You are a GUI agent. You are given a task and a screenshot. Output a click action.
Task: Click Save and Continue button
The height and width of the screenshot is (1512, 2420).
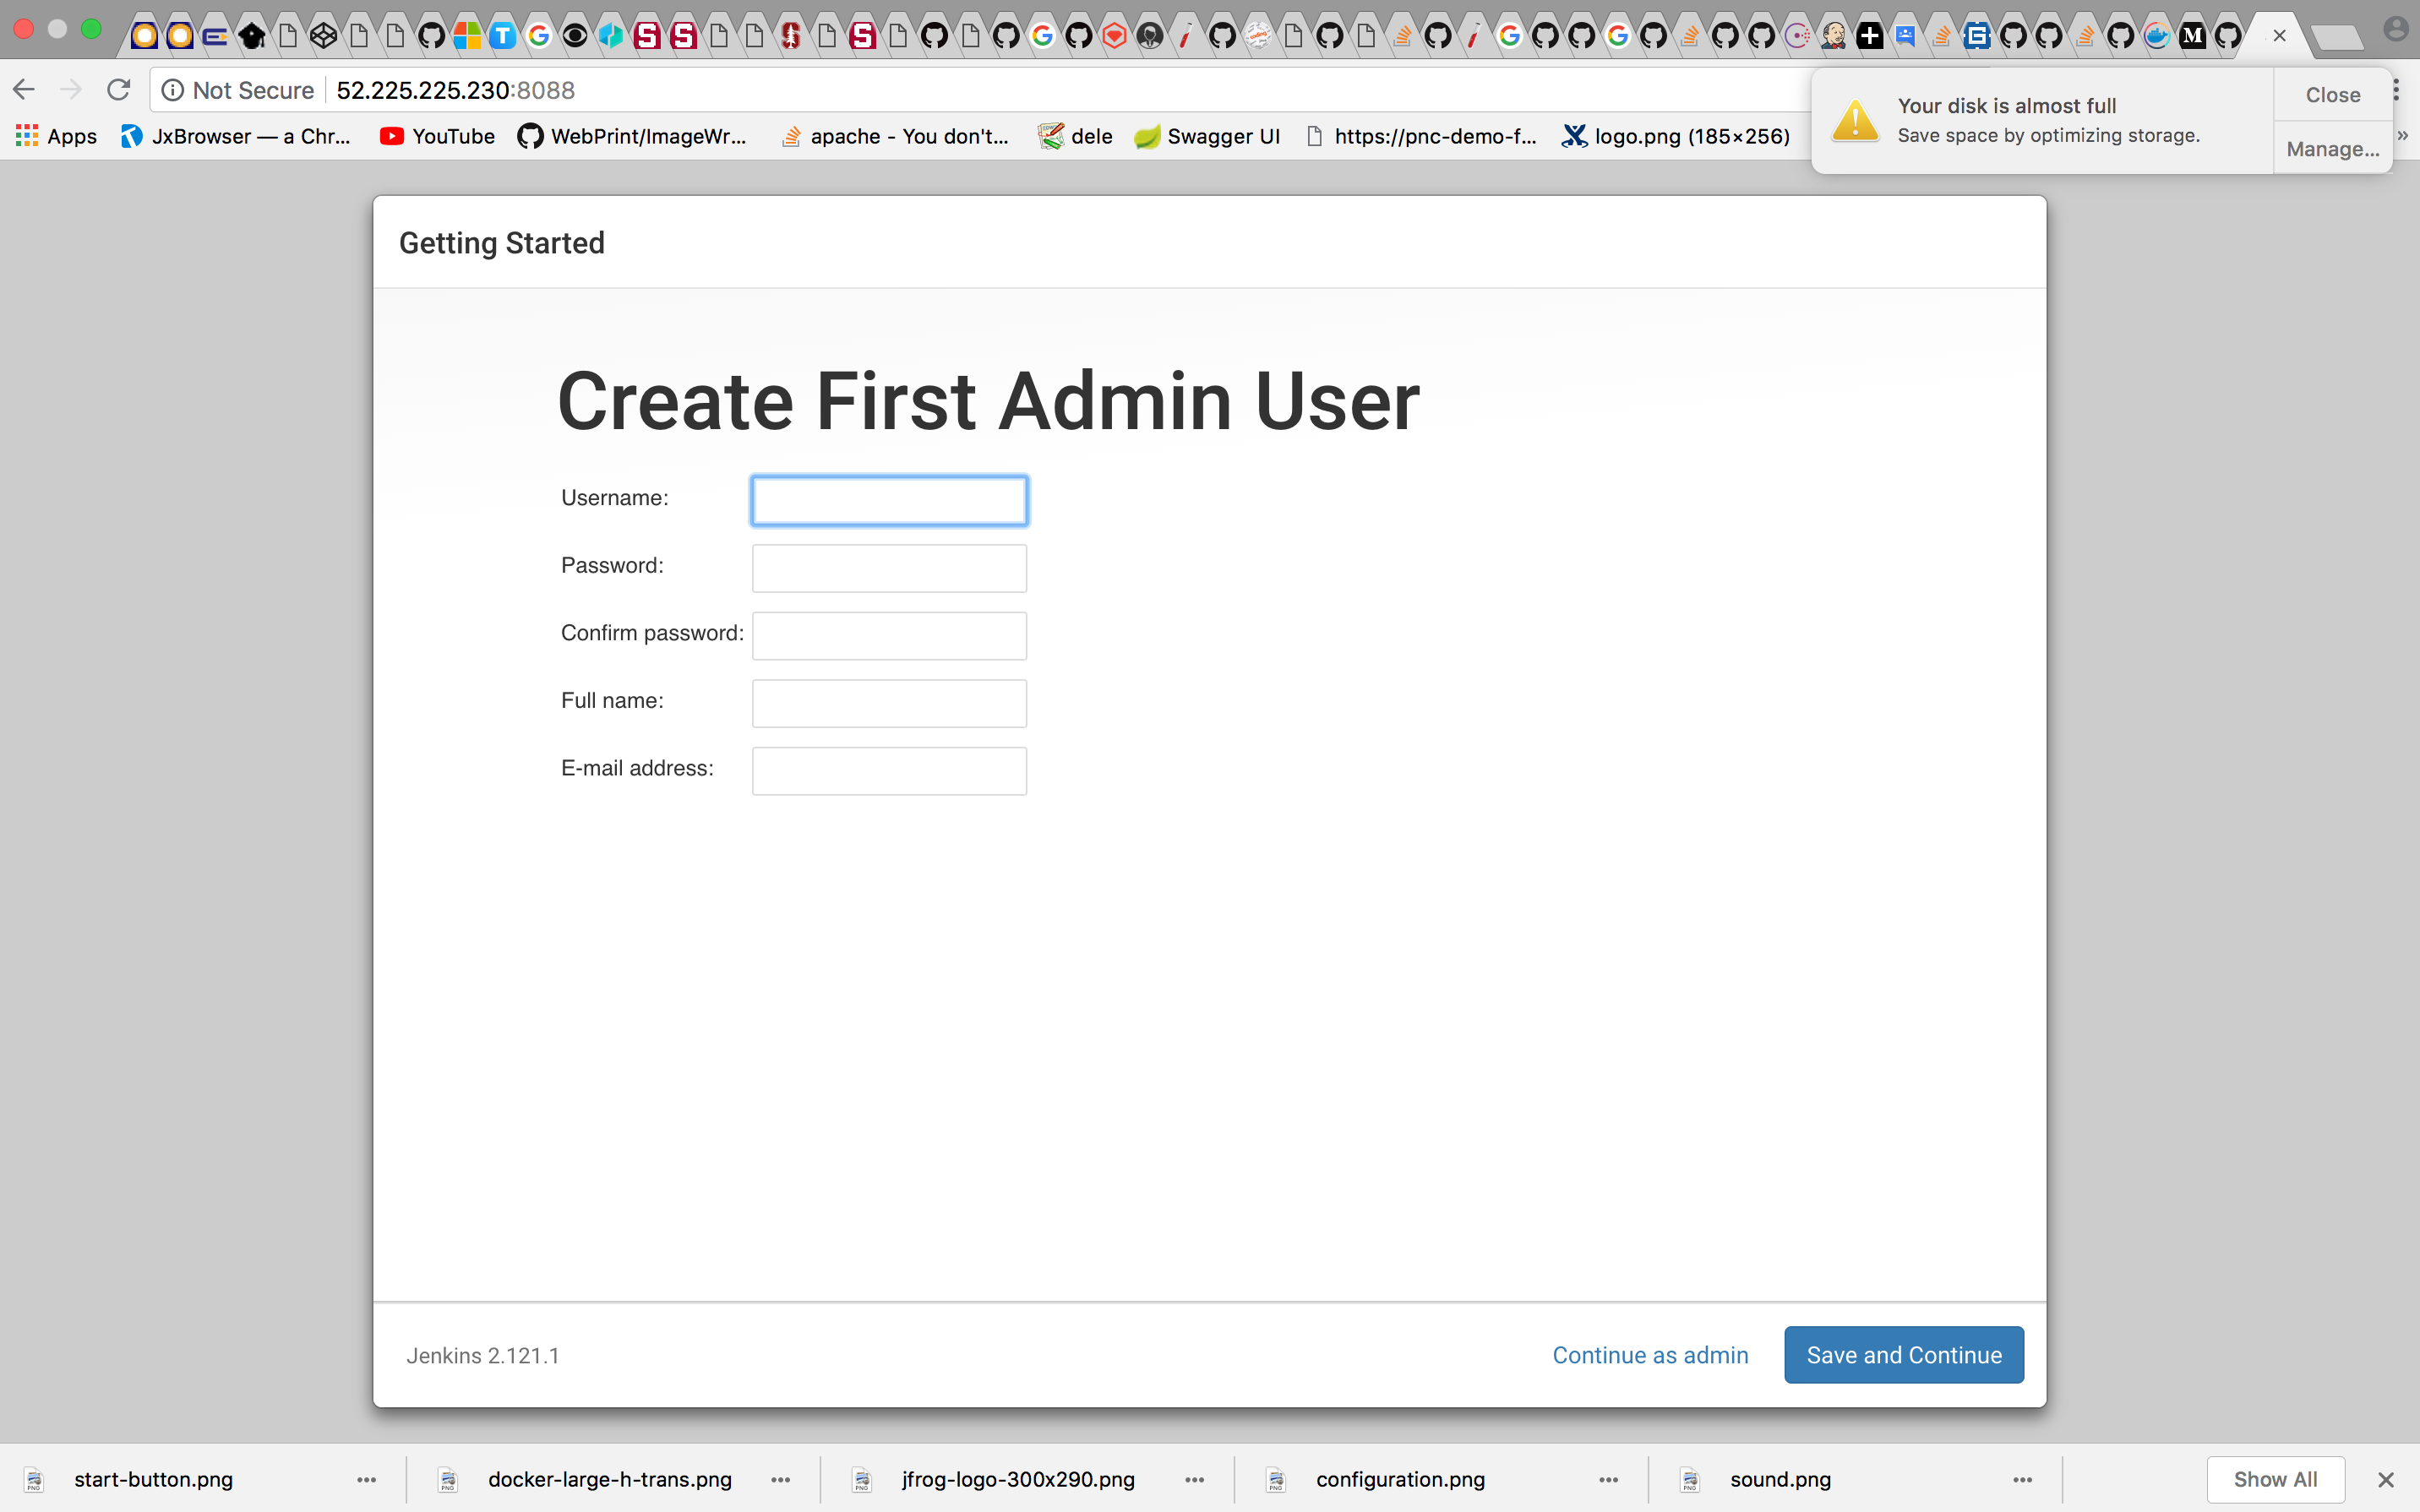click(x=1904, y=1355)
